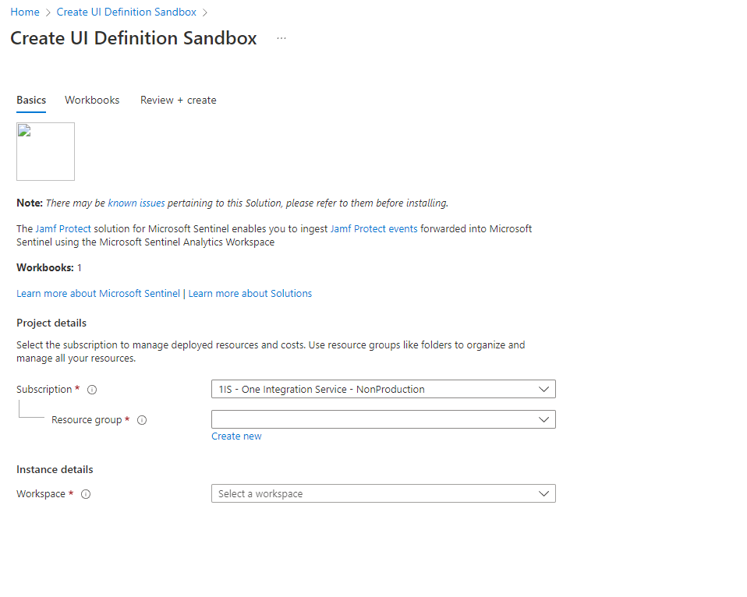Open the known issues link
The height and width of the screenshot is (597, 747).
pyautogui.click(x=136, y=203)
